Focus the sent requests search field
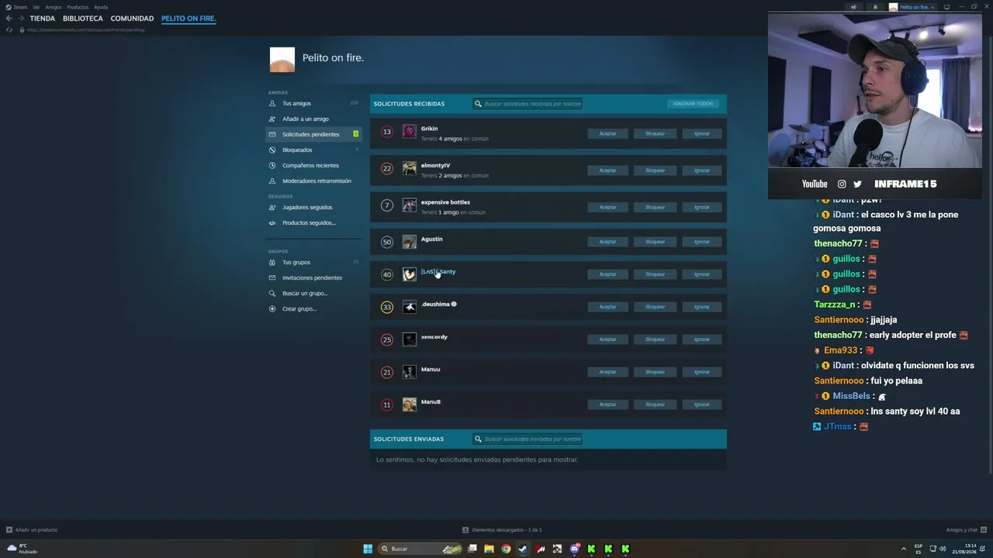The image size is (993, 558). tap(528, 439)
